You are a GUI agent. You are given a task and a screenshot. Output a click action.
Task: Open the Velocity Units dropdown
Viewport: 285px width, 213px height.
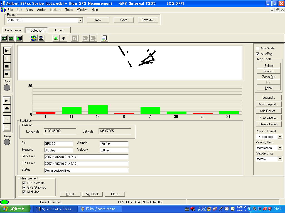pyautogui.click(x=280, y=148)
